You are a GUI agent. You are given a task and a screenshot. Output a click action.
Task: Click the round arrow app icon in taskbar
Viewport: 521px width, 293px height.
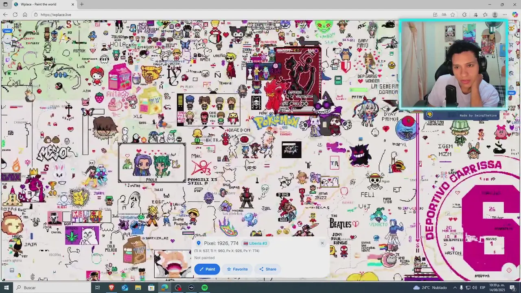pyautogui.click(x=191, y=288)
